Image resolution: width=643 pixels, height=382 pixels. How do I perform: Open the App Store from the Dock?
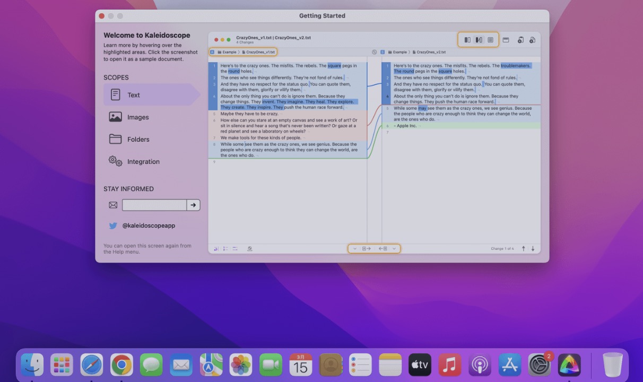pos(510,365)
